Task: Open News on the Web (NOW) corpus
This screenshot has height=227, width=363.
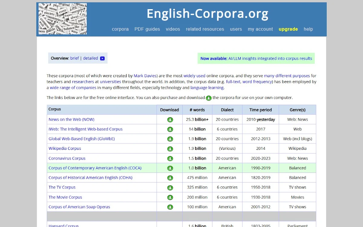Action: pos(71,120)
